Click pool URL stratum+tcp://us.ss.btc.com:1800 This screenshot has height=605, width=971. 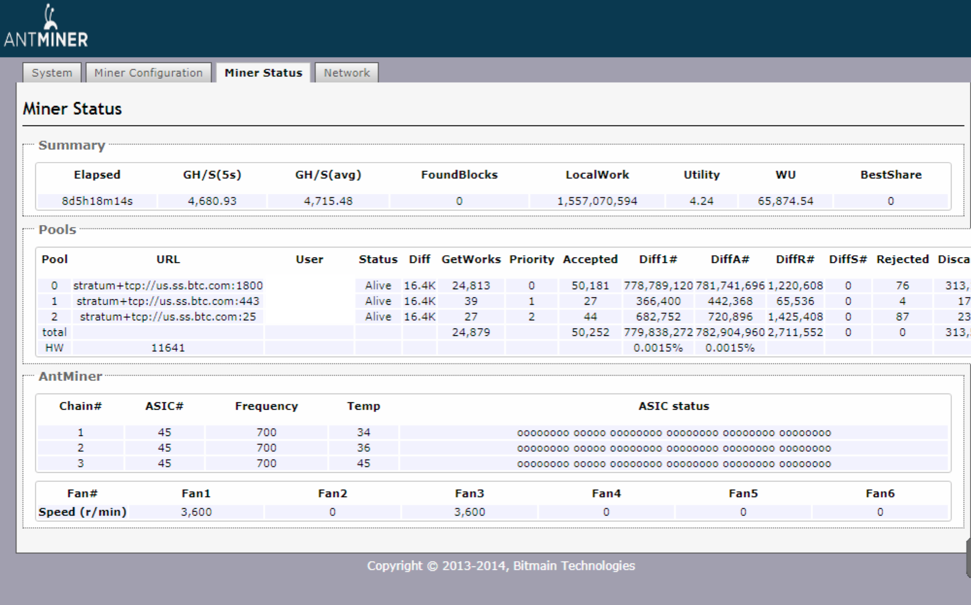tap(168, 285)
